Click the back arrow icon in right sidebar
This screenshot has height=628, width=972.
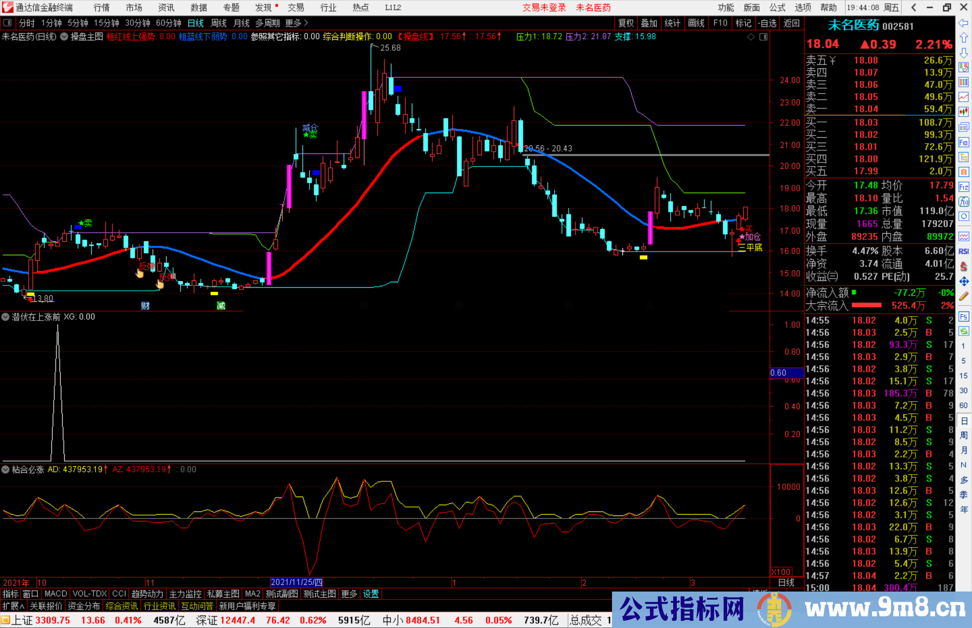click(963, 23)
